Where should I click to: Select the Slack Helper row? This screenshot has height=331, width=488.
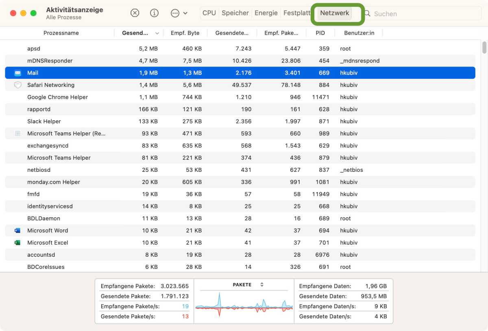[240, 121]
